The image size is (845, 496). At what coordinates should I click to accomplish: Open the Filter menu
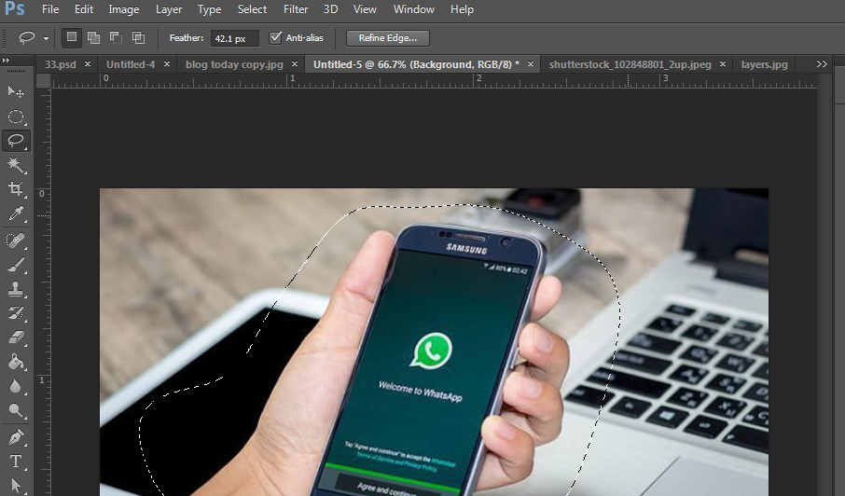pyautogui.click(x=296, y=9)
